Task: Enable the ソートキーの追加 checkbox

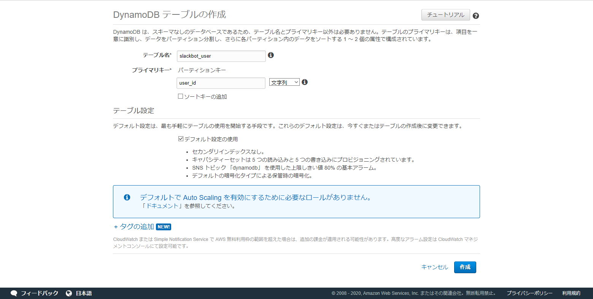Action: (x=181, y=96)
